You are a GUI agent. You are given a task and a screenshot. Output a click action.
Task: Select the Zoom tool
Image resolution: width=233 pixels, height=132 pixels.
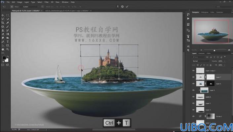[8, 49]
